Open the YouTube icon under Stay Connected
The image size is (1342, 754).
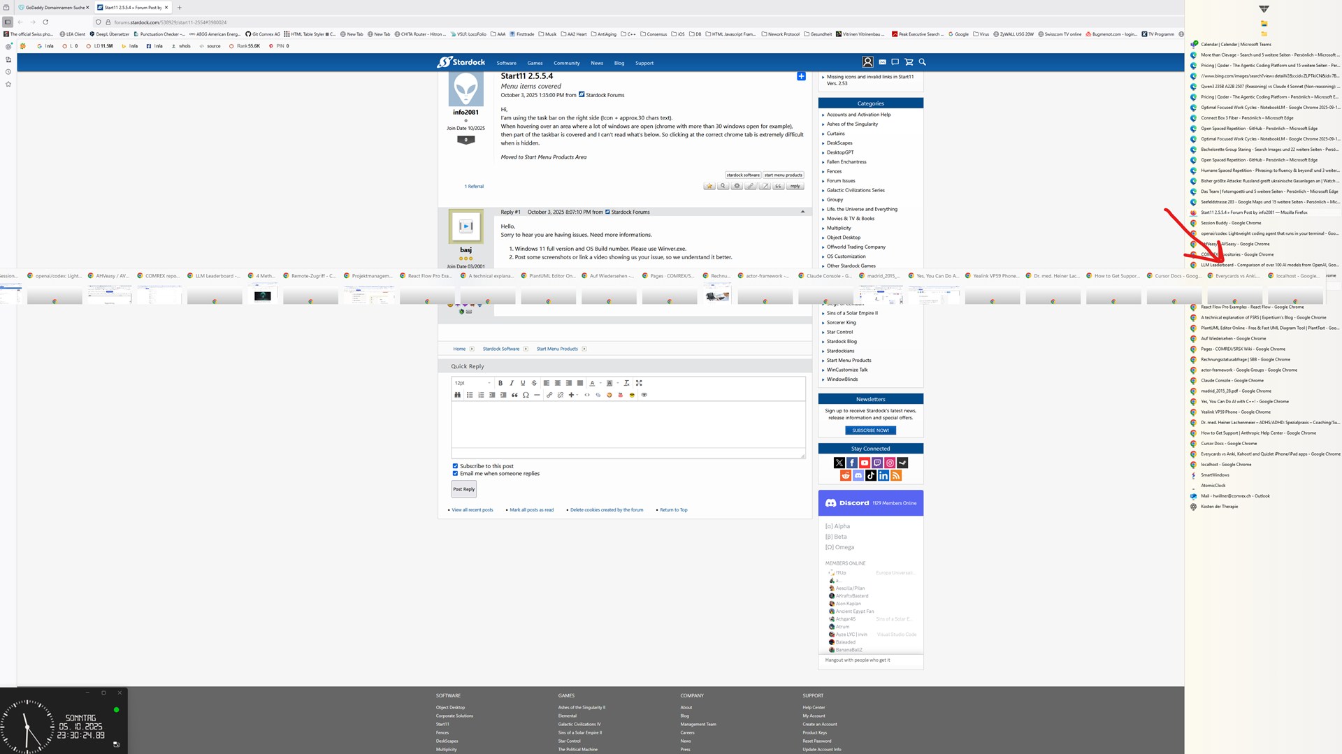pyautogui.click(x=865, y=463)
